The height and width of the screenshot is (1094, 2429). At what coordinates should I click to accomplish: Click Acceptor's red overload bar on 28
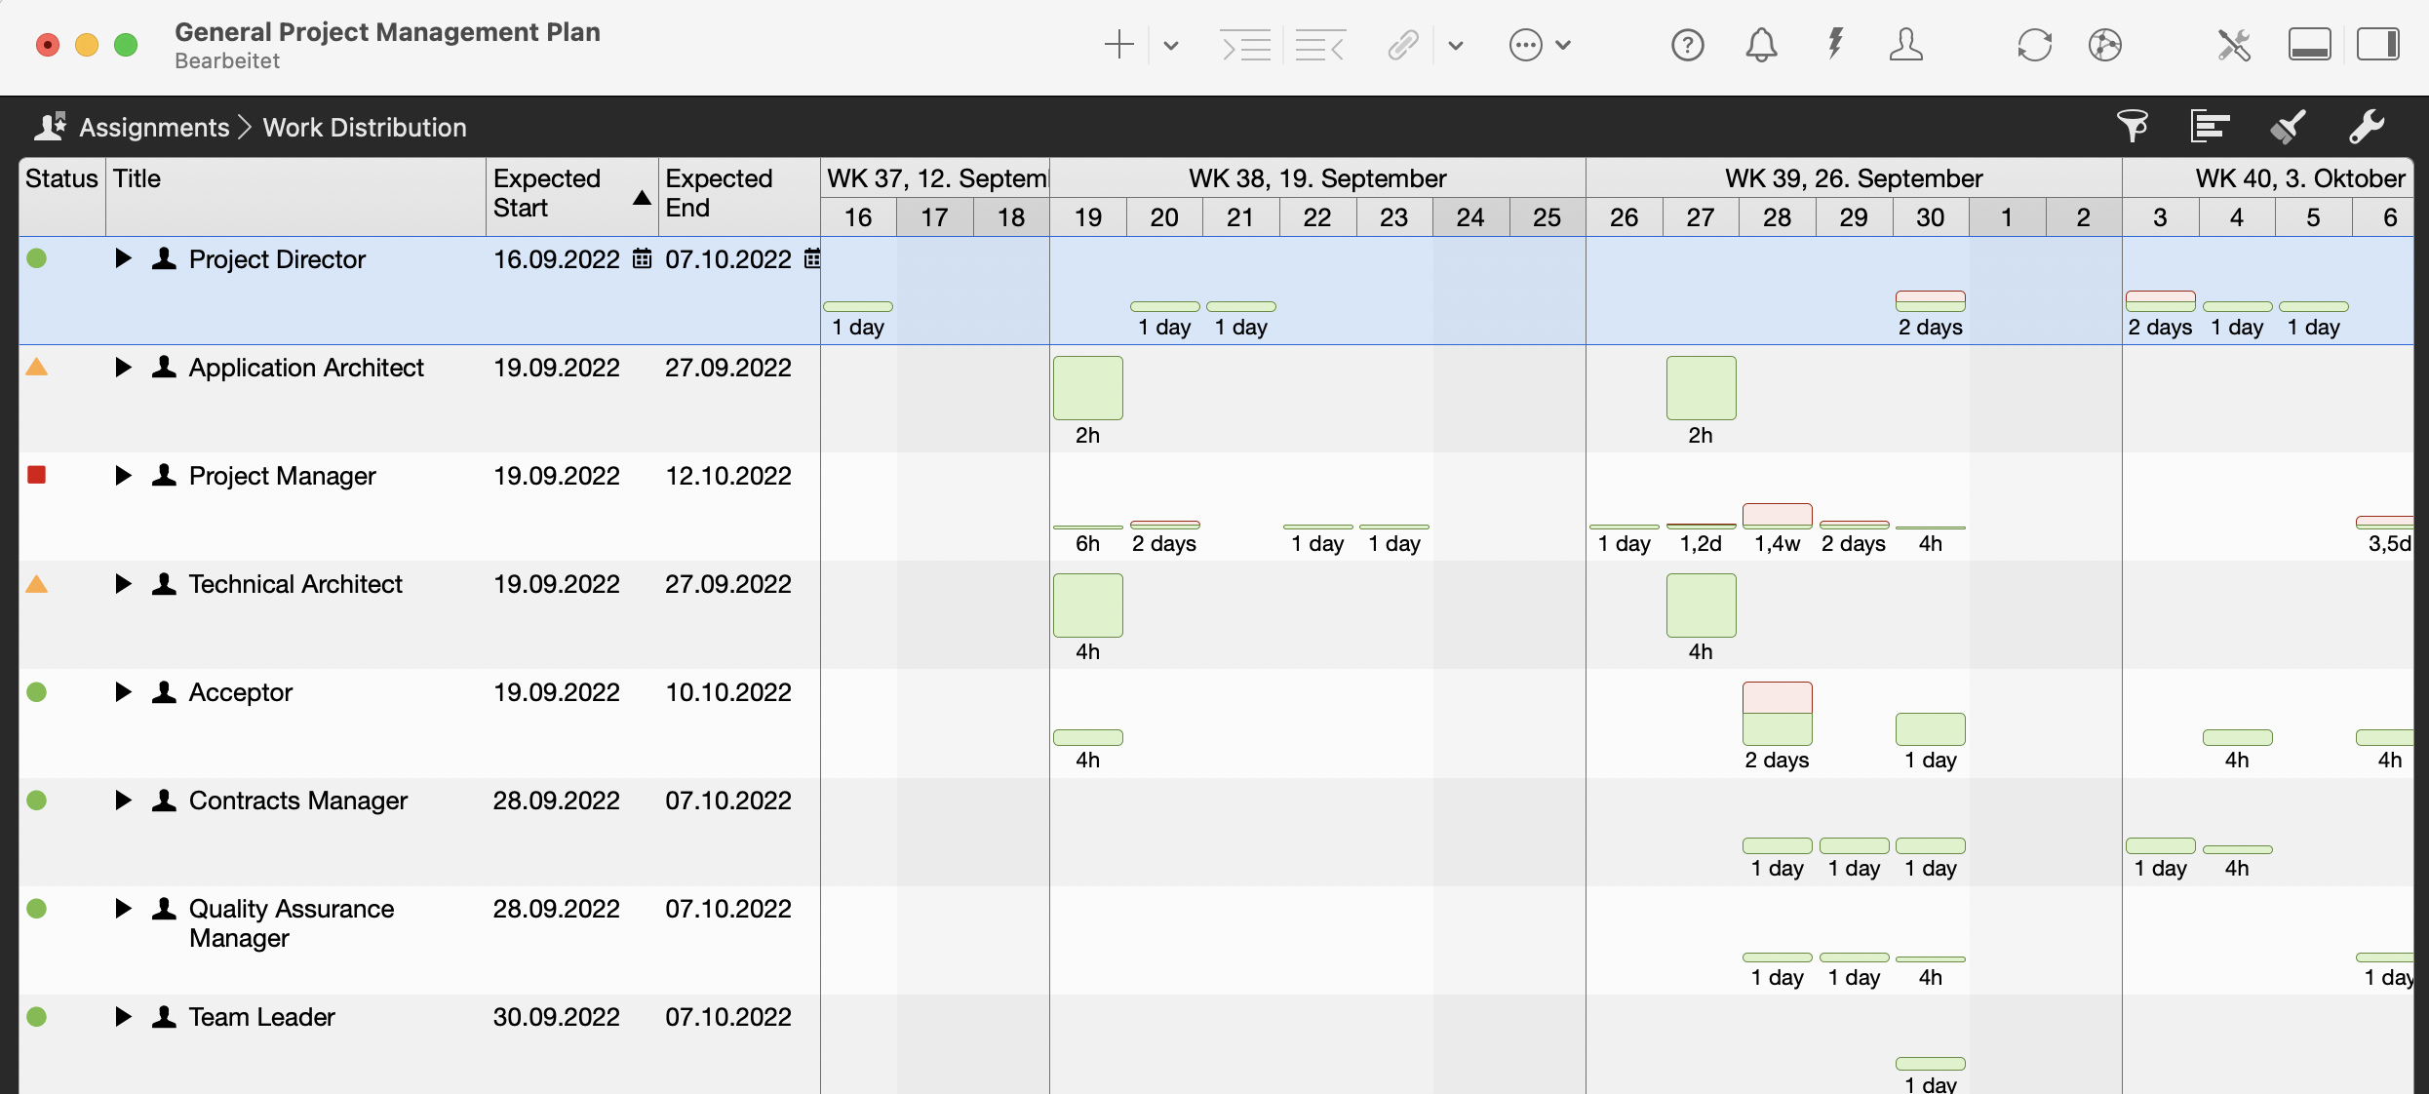coord(1777,697)
